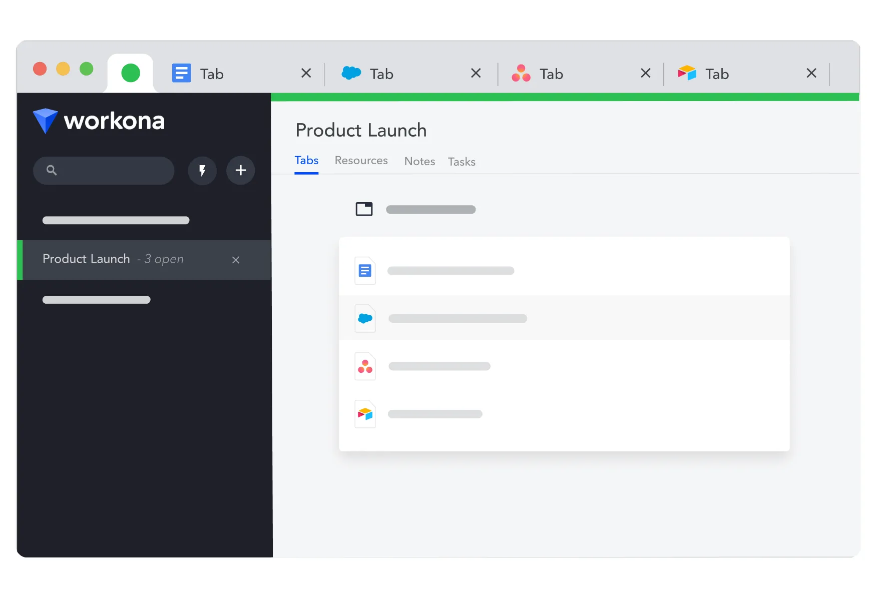Select Product Launch workspace in sidebar

click(144, 260)
